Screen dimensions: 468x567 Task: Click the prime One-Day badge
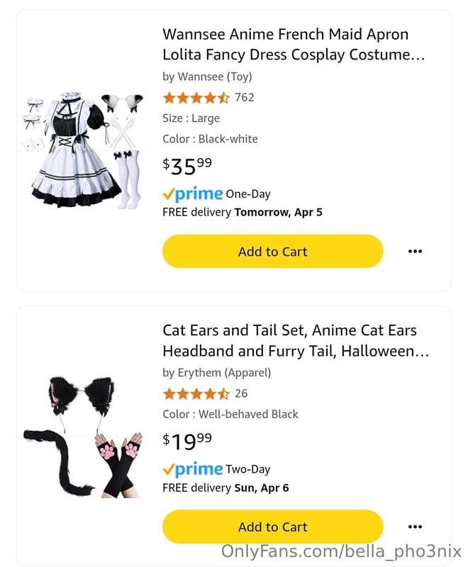tap(216, 194)
